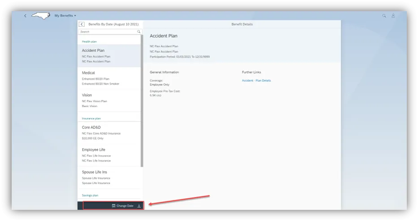This screenshot has height=221, width=418.
Task: Click the calendar icon next to Change Date
Action: click(x=113, y=206)
